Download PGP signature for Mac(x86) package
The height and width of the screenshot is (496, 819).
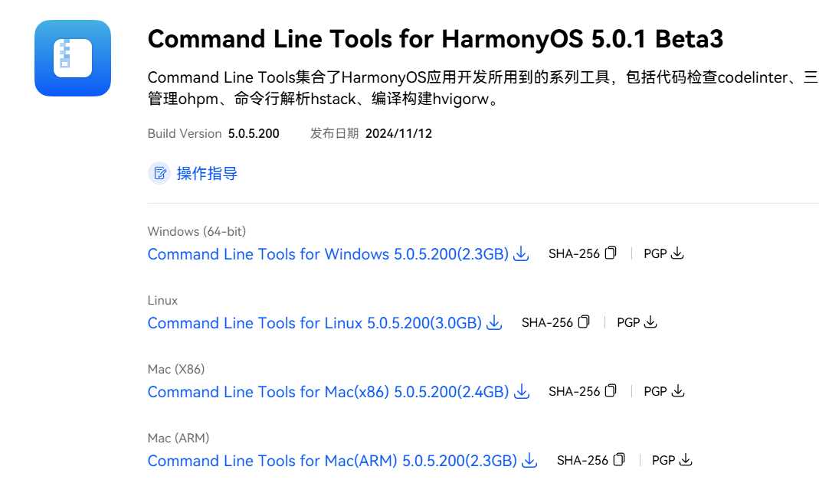[x=677, y=391]
